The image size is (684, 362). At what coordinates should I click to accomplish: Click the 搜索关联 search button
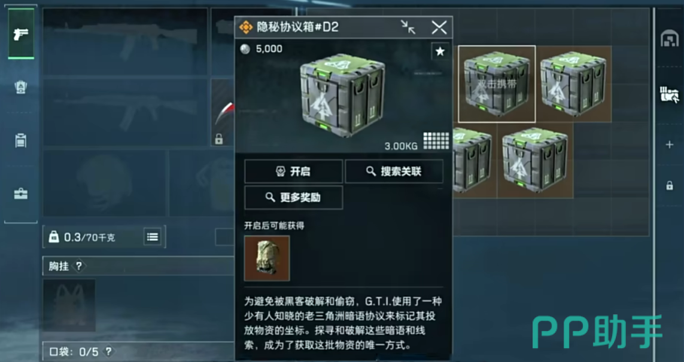(394, 171)
